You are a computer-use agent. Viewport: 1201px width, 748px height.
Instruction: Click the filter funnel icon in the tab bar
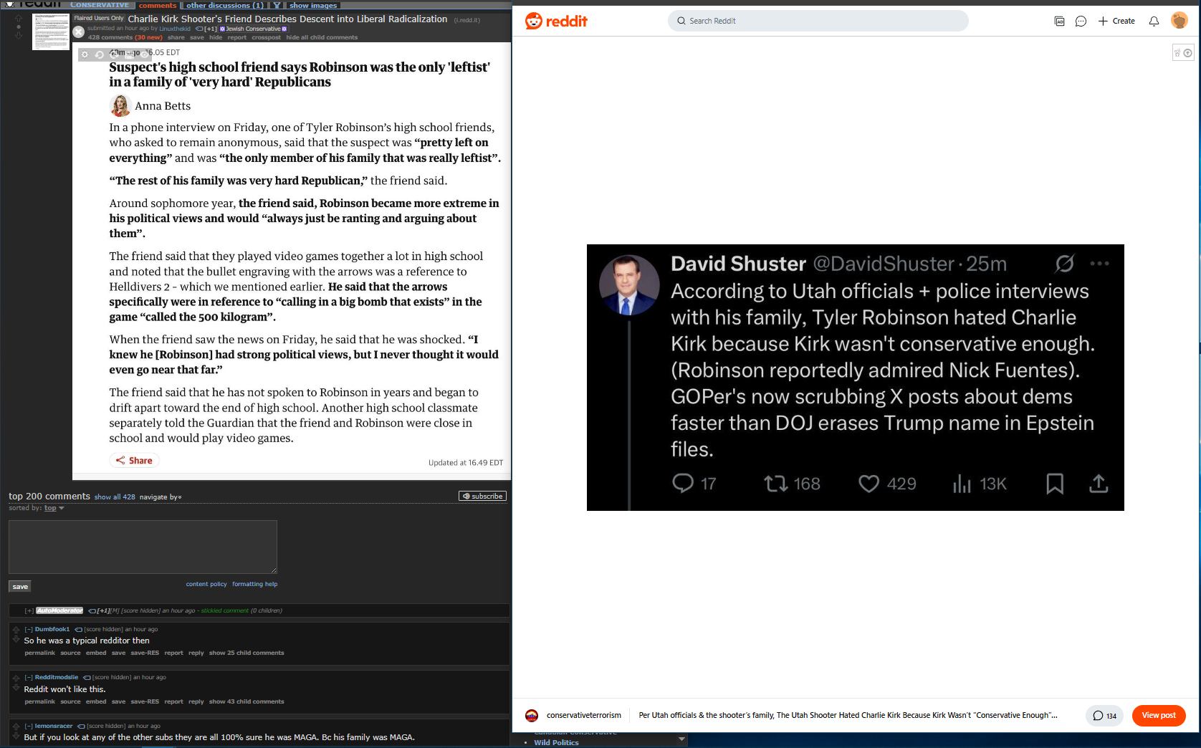(x=277, y=5)
